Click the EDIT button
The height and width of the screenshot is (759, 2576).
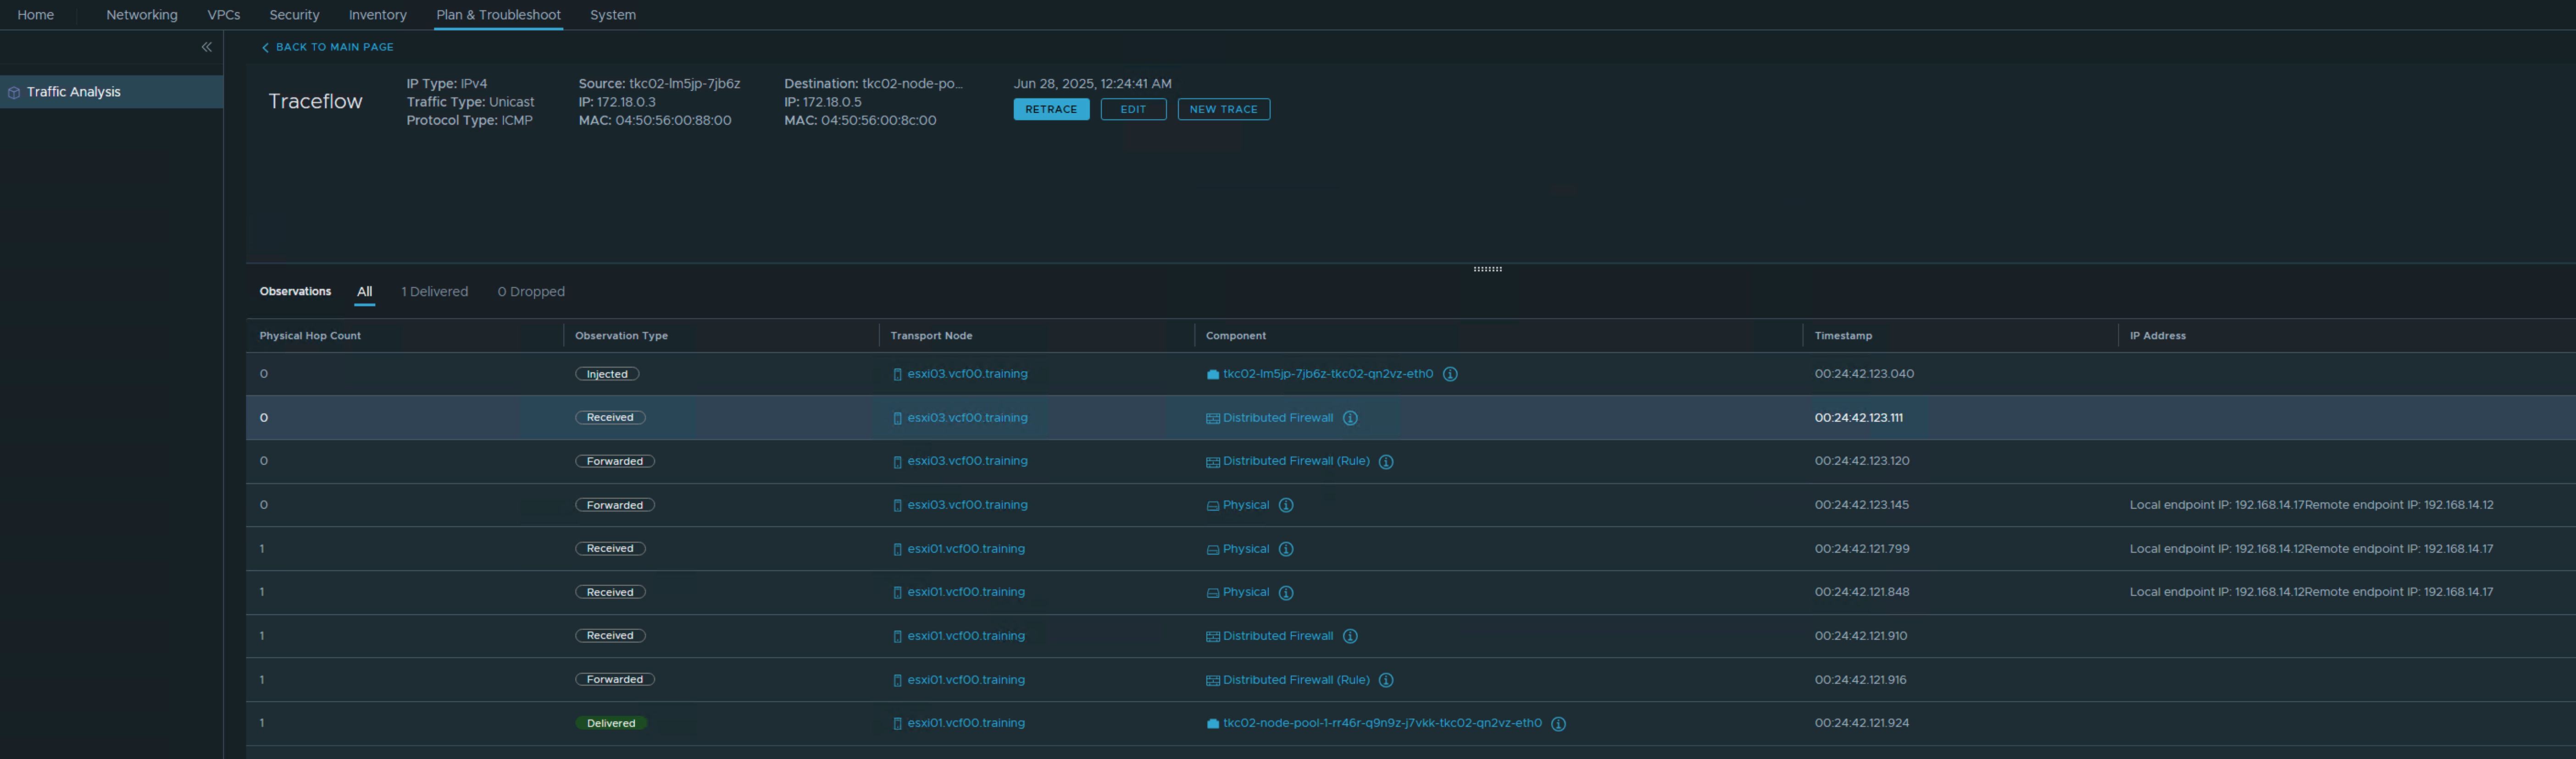(1133, 109)
